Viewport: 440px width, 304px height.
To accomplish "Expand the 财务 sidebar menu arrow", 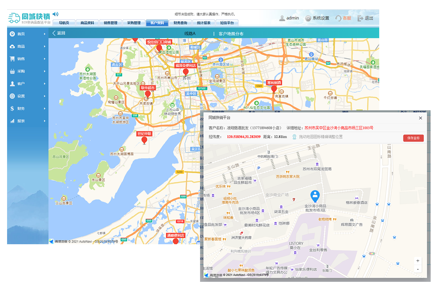I will 45,109.
